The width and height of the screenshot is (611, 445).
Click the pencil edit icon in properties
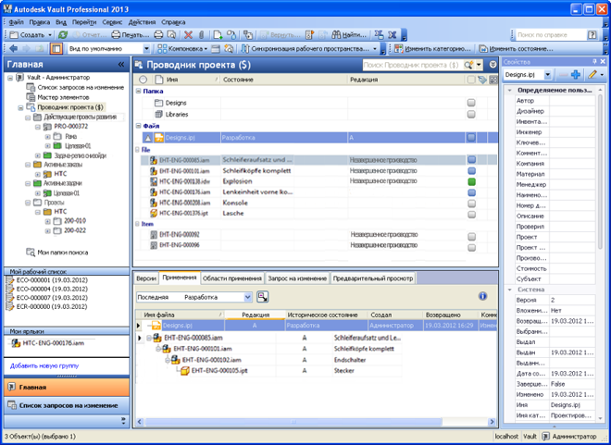pyautogui.click(x=592, y=74)
